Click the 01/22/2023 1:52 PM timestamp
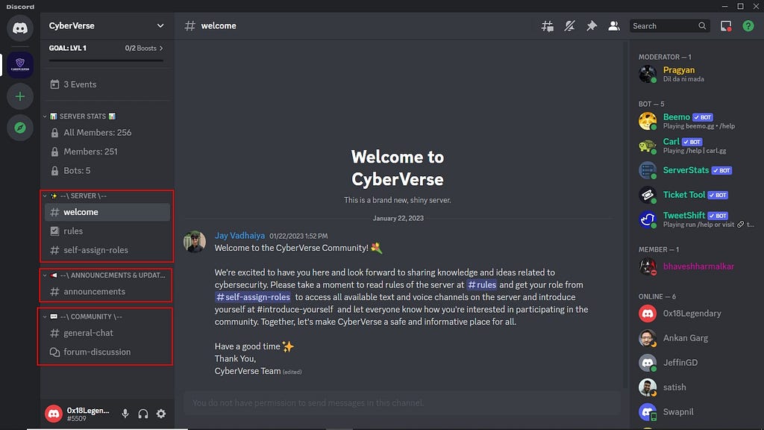 pos(298,236)
